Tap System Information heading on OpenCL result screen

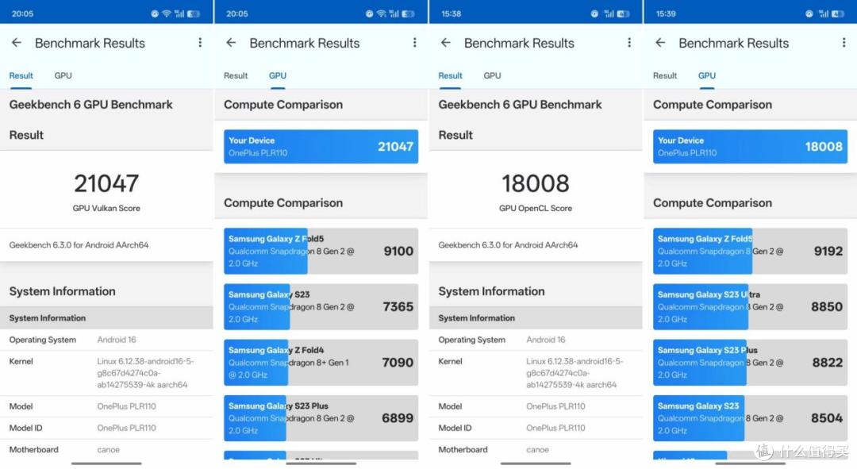491,291
